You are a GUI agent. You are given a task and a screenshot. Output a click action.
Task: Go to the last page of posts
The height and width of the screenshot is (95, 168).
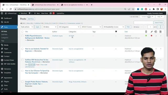click(x=162, y=27)
